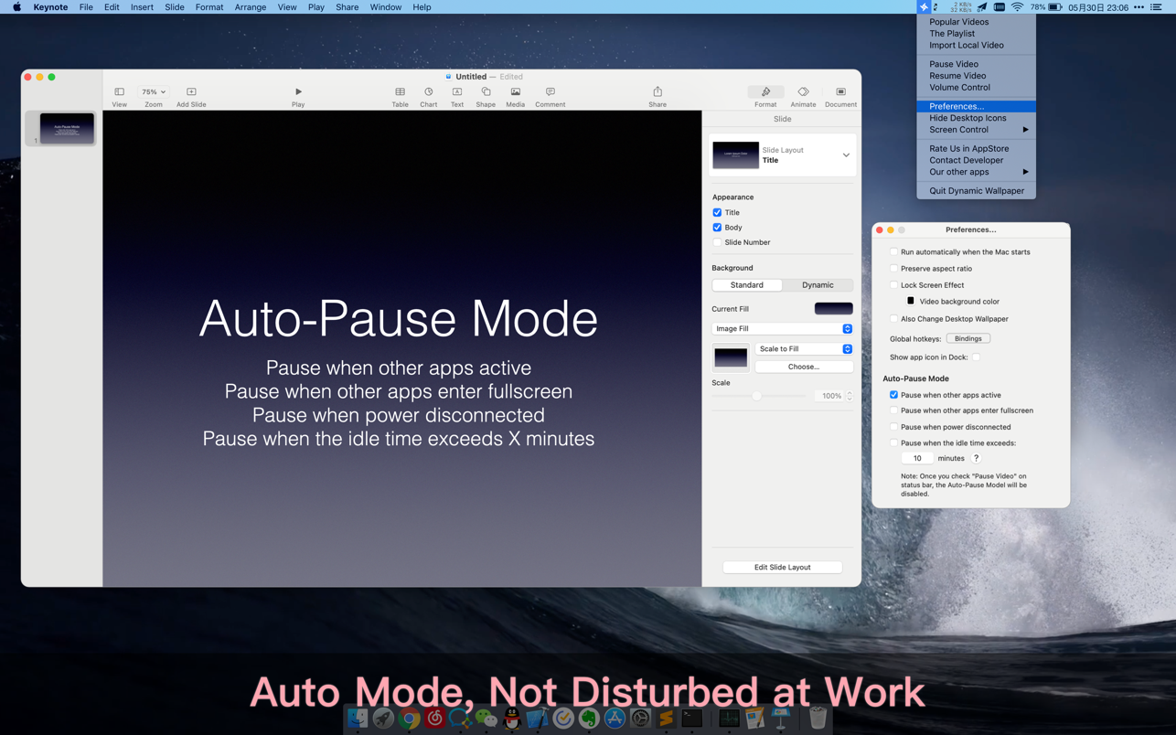Click the Current Fill color swatch

pyautogui.click(x=833, y=309)
